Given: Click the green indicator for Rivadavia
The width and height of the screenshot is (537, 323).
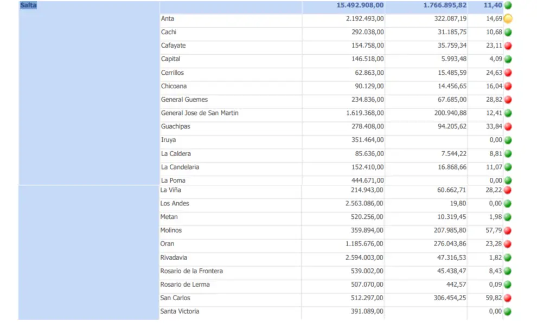Looking at the screenshot, I should (x=508, y=257).
